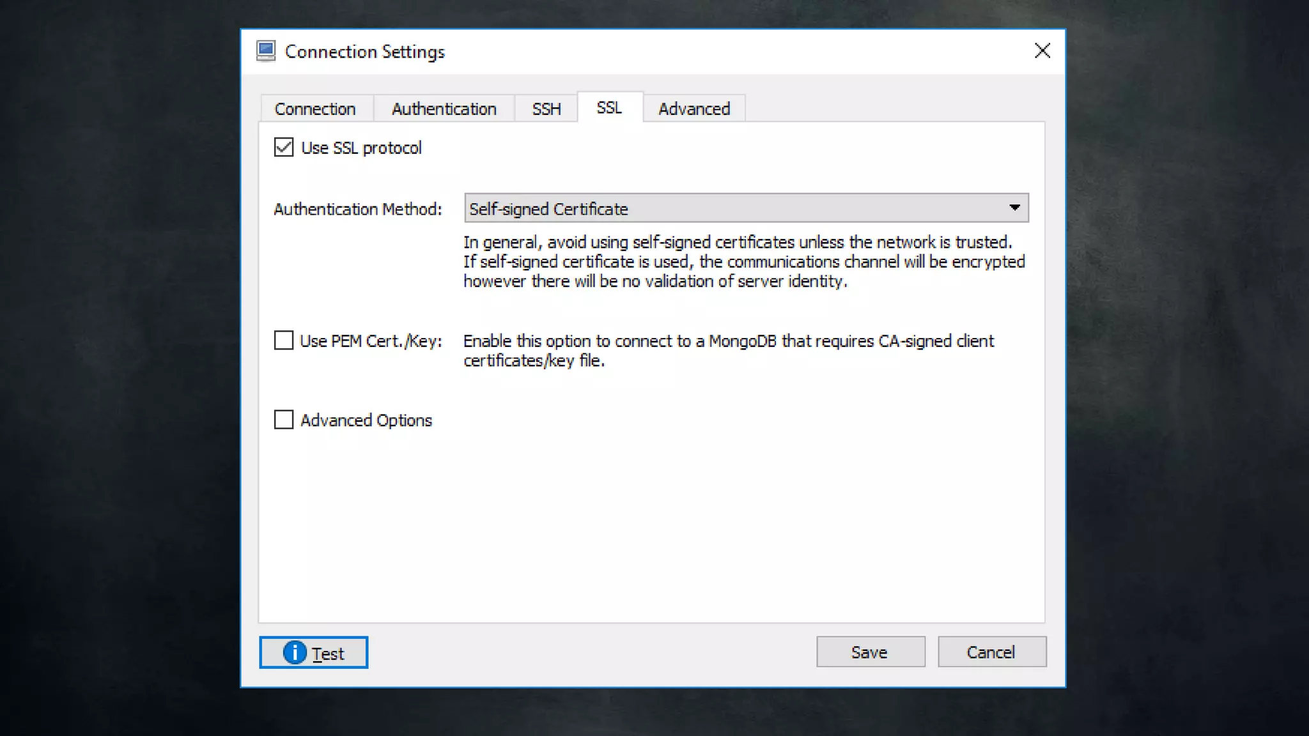Open the Authentication Method combo box

(745, 208)
